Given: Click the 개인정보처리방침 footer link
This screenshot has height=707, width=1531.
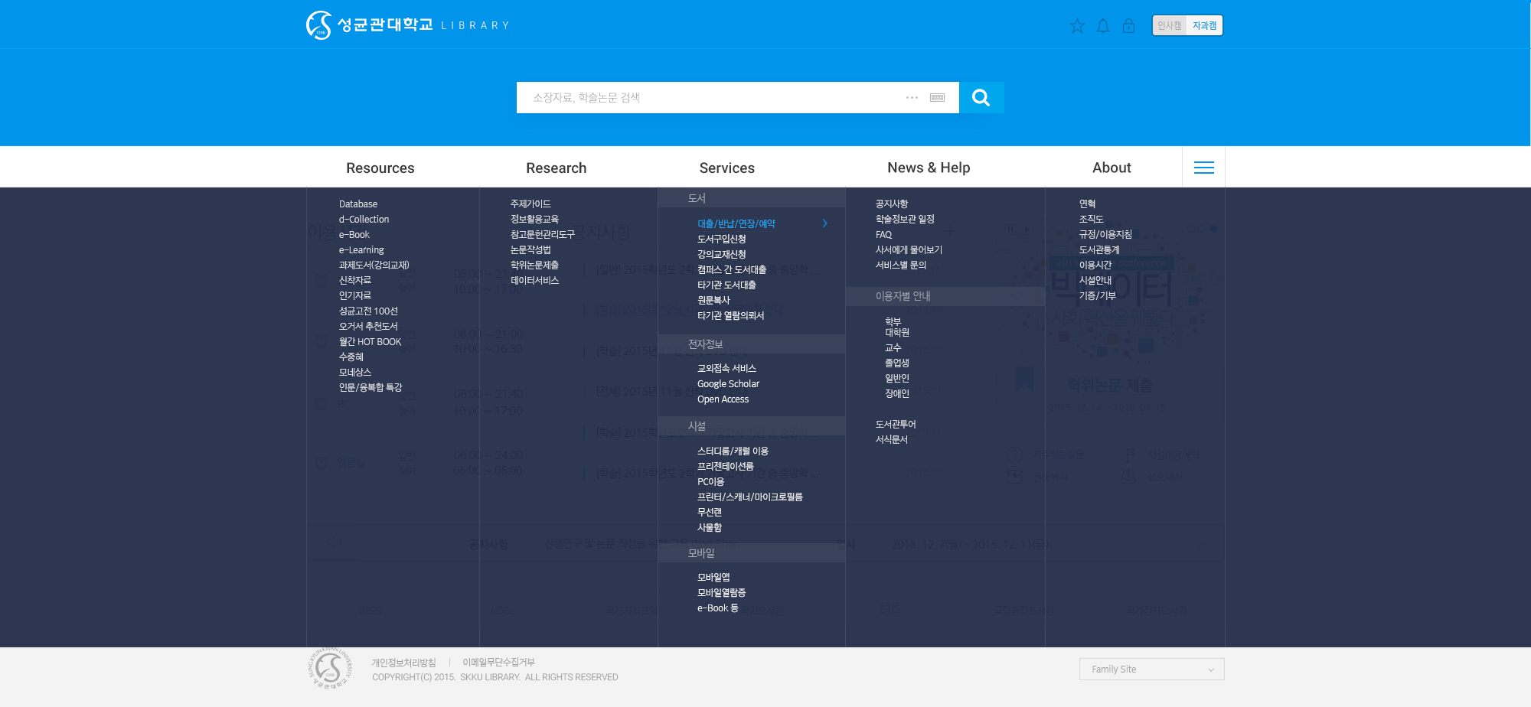Looking at the screenshot, I should [403, 663].
